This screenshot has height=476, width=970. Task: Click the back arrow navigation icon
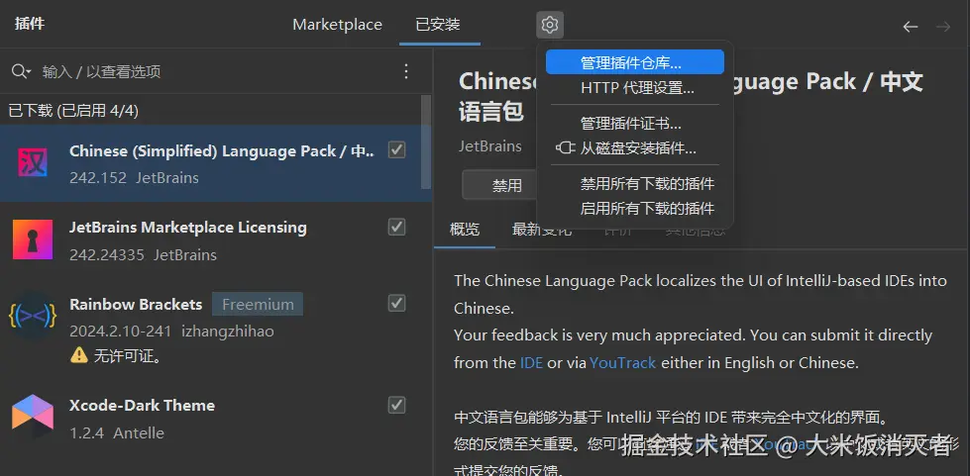click(910, 27)
